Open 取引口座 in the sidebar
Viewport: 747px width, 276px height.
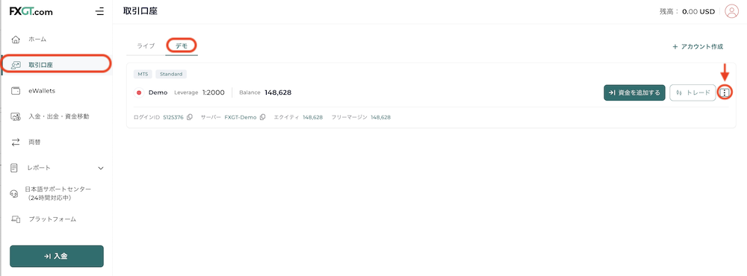coord(56,64)
